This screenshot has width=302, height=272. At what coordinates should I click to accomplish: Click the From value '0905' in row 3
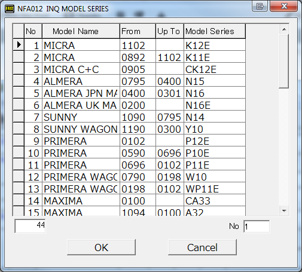[138, 69]
